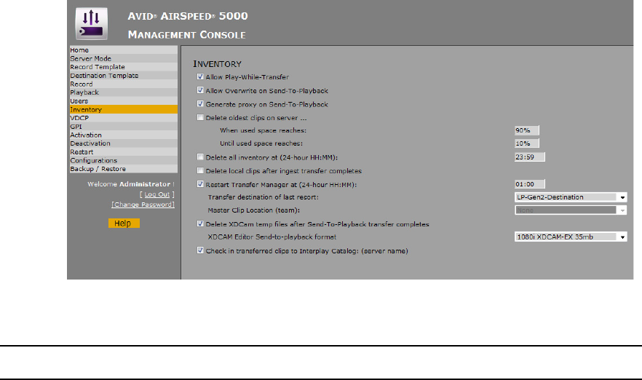Open Record Template page

124,67
